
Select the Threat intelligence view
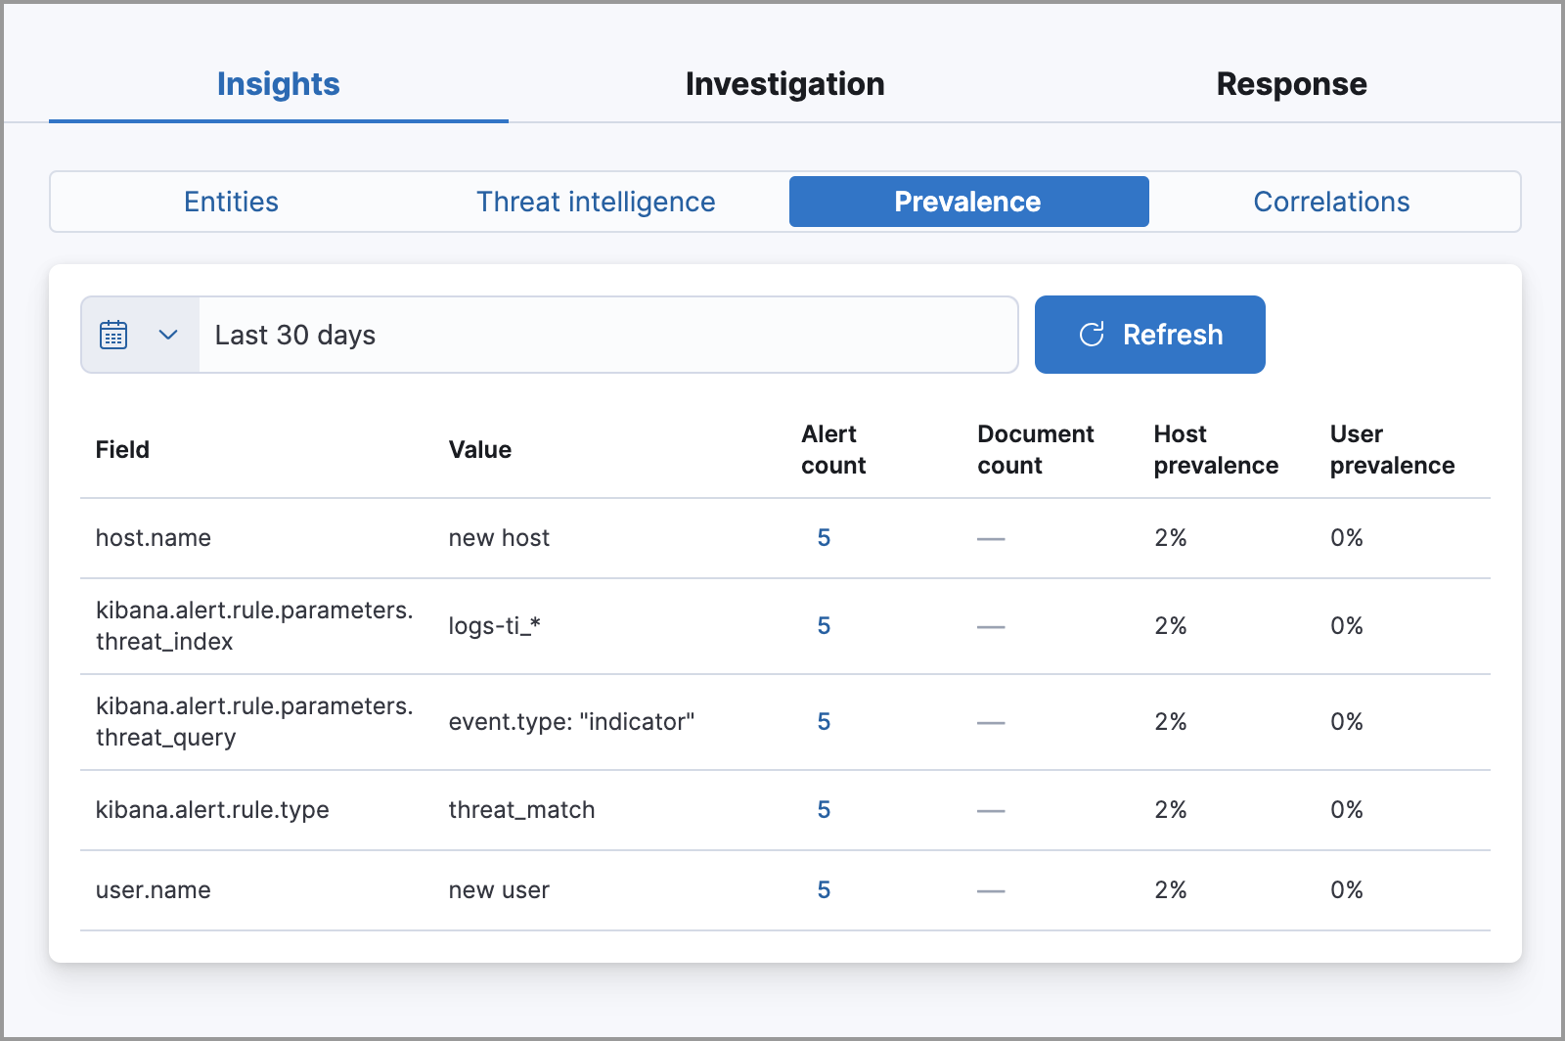[x=596, y=202]
